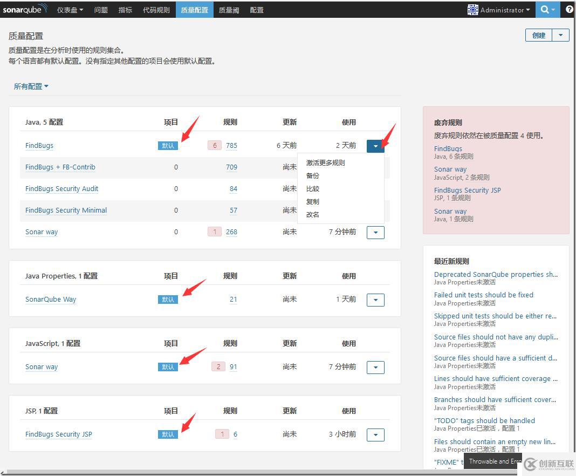Click the 默认 badge on FindBugs row
Image resolution: width=576 pixels, height=476 pixels.
click(168, 146)
